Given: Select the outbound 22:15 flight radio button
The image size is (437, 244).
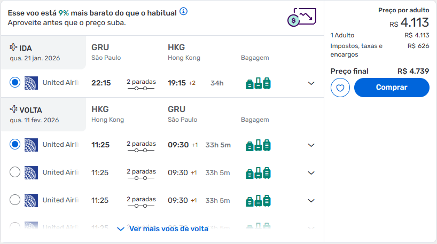Looking at the screenshot, I should click(15, 82).
